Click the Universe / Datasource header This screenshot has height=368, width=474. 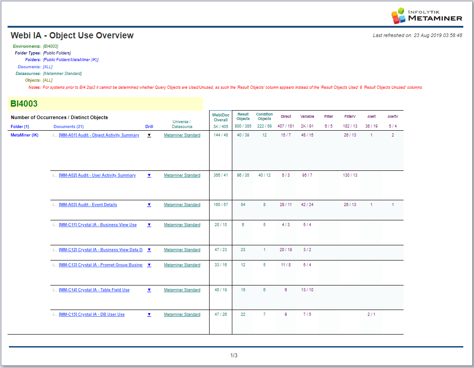click(x=182, y=124)
